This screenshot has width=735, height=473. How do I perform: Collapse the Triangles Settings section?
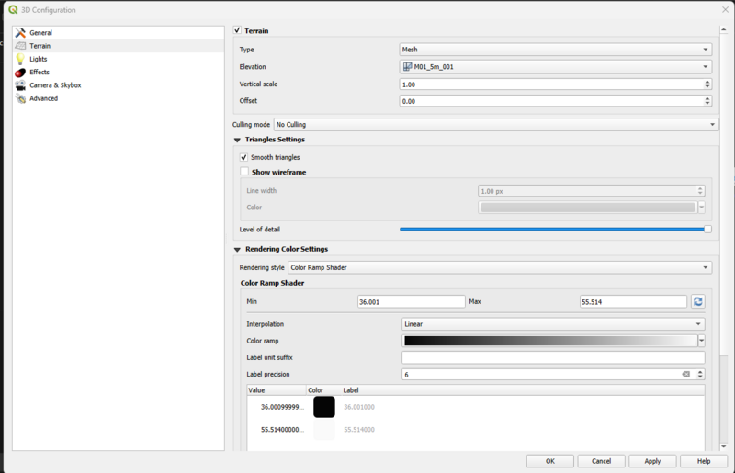coord(238,140)
